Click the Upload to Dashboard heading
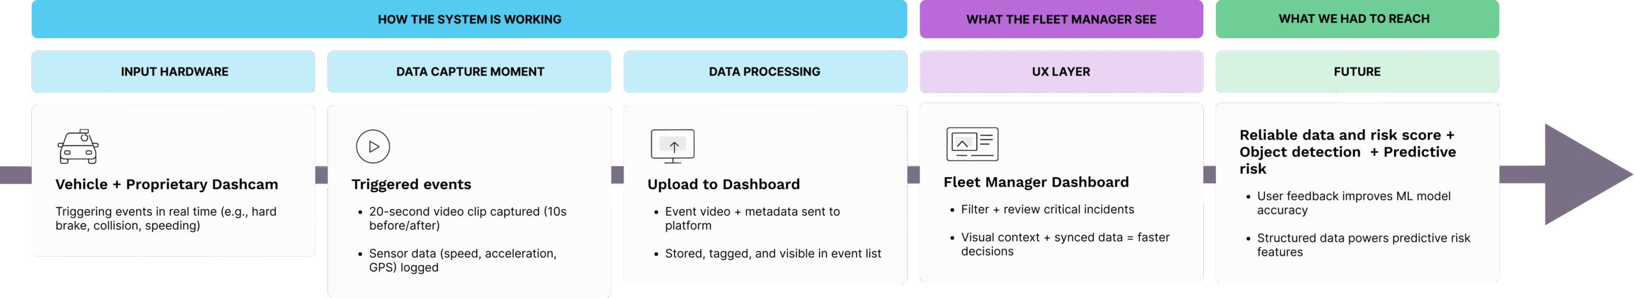This screenshot has height=298, width=1634. [723, 185]
